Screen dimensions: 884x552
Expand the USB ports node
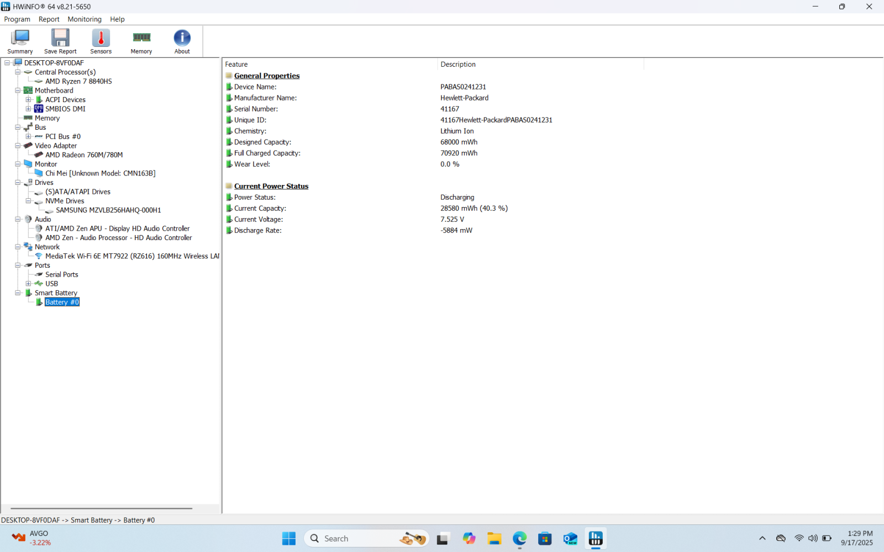click(28, 284)
